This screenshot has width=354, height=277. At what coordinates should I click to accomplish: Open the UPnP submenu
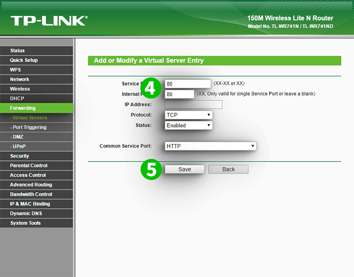(36, 147)
